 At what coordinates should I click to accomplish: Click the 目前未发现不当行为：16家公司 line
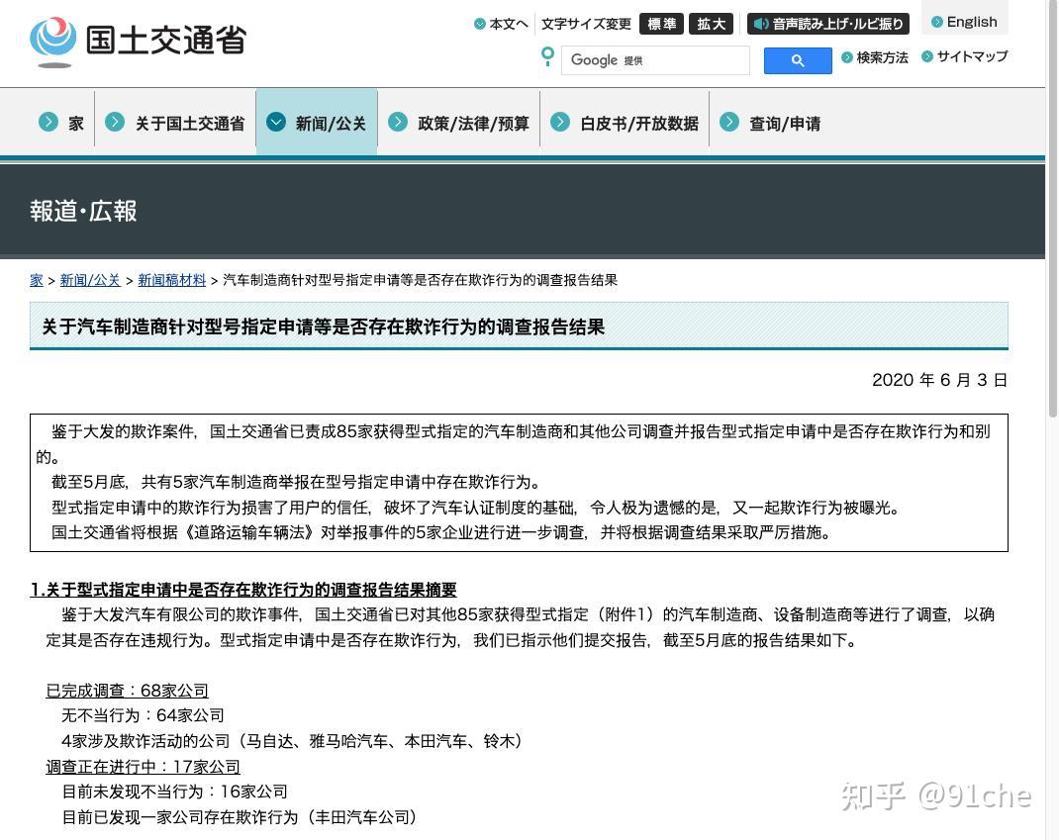pos(174,792)
